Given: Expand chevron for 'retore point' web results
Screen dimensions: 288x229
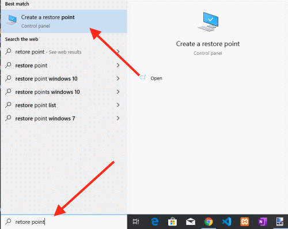Looking at the screenshot, I should (118, 51).
